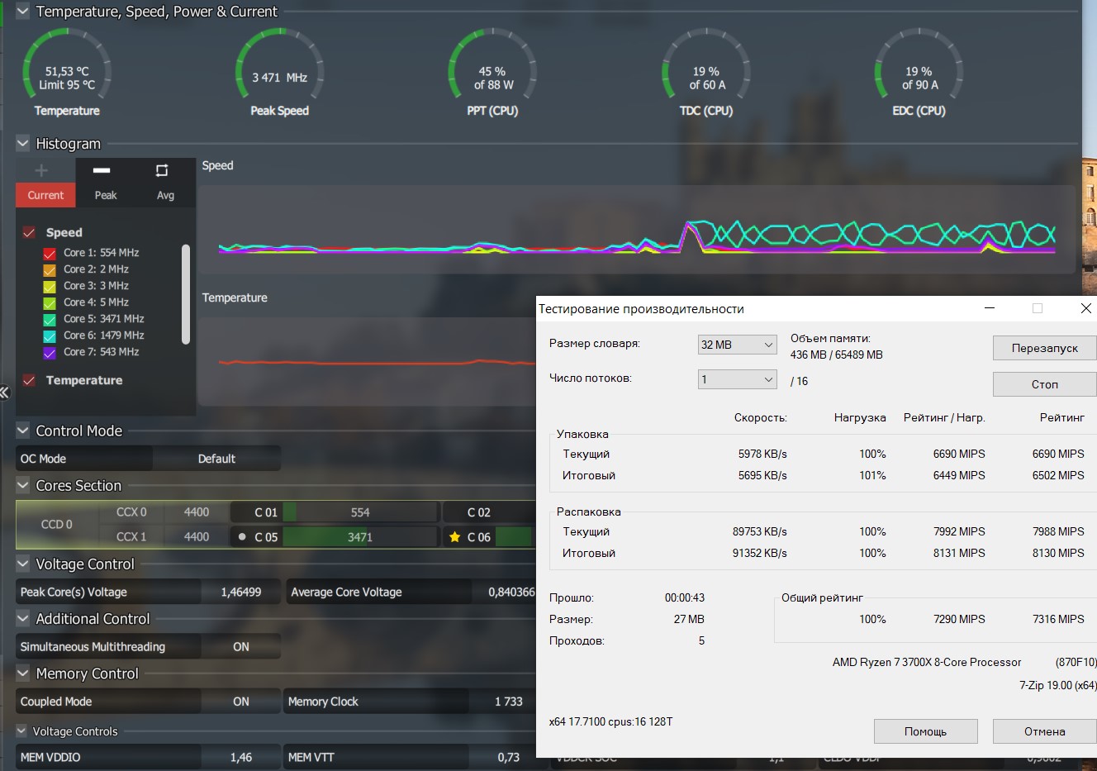Click the core list scrollbar

point(186,294)
